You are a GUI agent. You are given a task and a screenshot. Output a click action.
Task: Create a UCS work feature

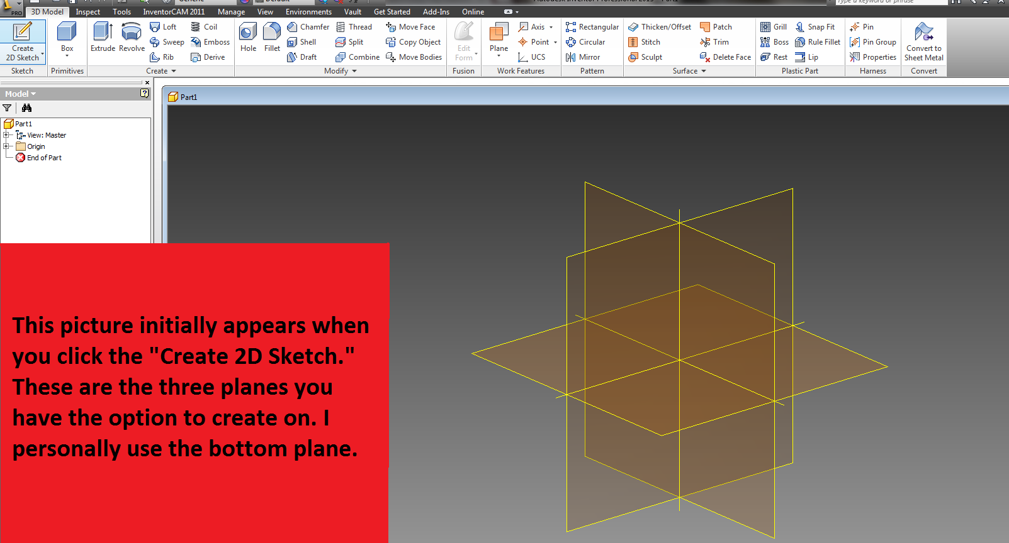pos(532,57)
